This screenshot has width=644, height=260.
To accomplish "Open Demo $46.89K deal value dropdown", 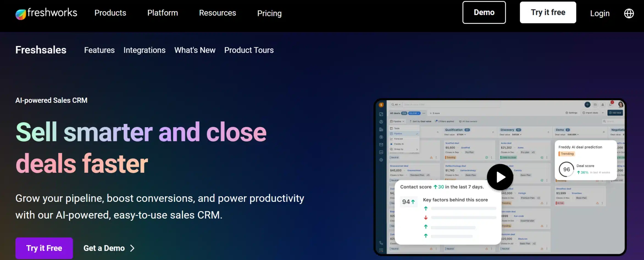I will click(573, 135).
